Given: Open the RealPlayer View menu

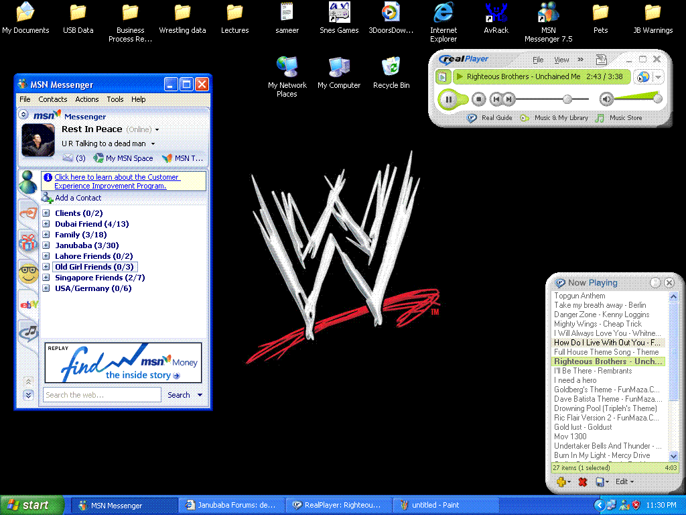Looking at the screenshot, I should tap(562, 60).
